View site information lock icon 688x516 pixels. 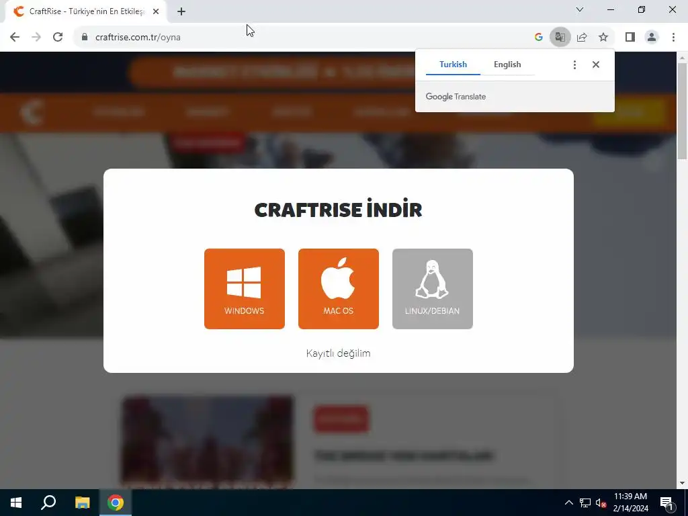click(85, 37)
